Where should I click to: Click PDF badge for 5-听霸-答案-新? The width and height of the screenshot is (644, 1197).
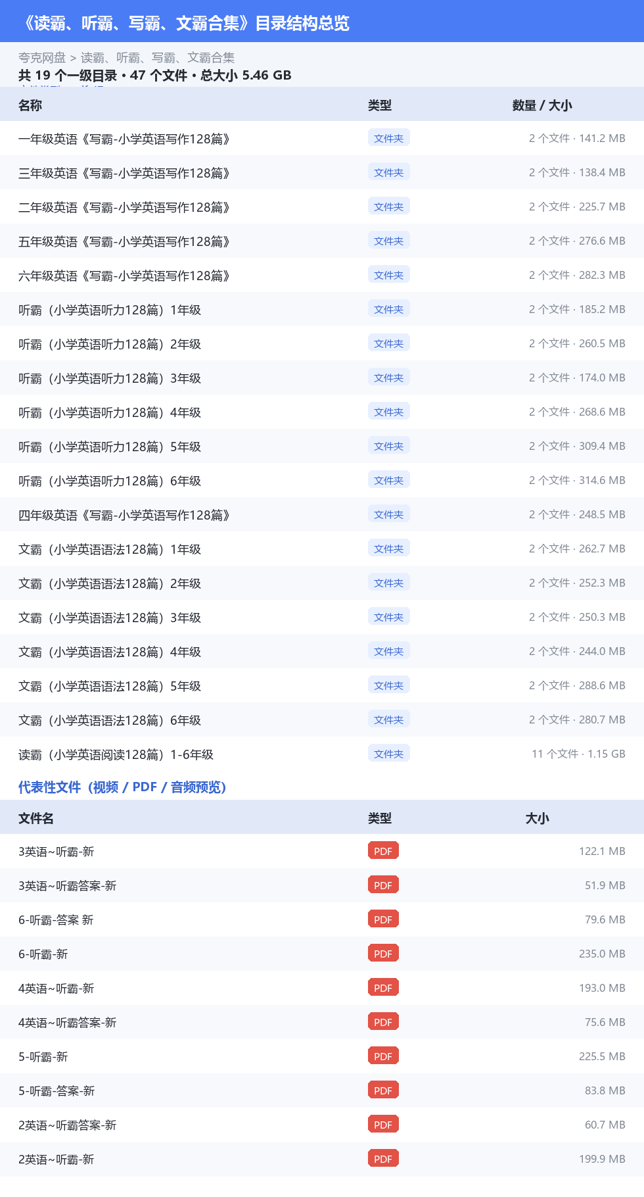point(383,1090)
